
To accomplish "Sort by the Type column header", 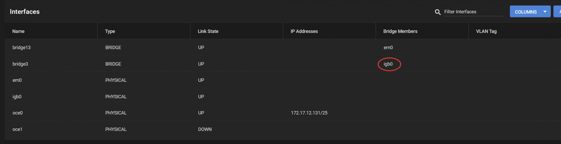I will pos(110,31).
